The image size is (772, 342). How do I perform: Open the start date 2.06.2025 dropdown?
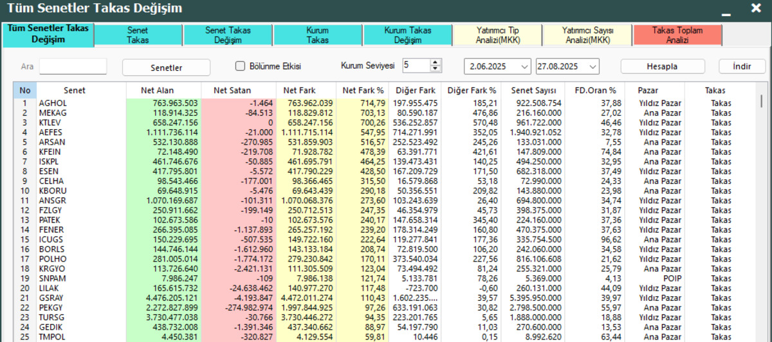coord(523,66)
